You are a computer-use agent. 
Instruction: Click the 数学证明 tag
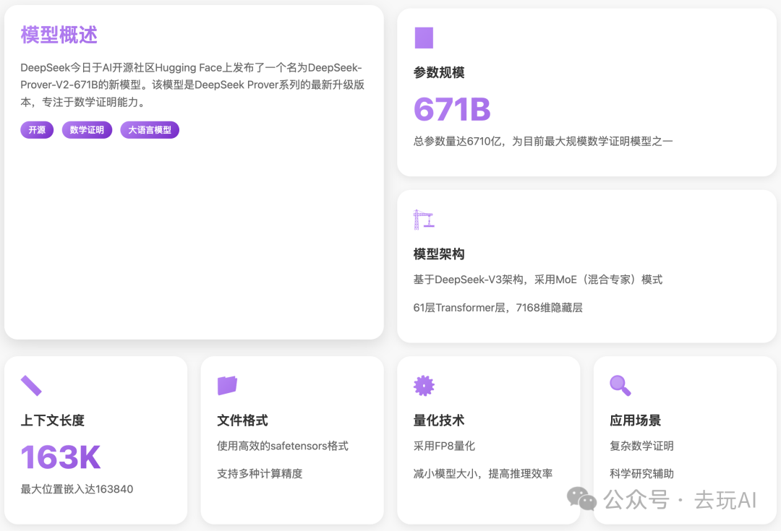88,130
